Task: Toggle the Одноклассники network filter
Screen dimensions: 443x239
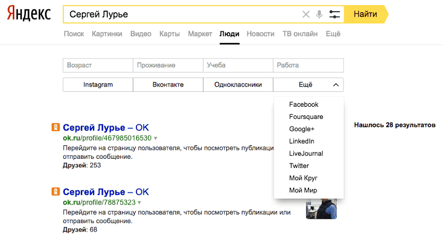Action: (238, 84)
